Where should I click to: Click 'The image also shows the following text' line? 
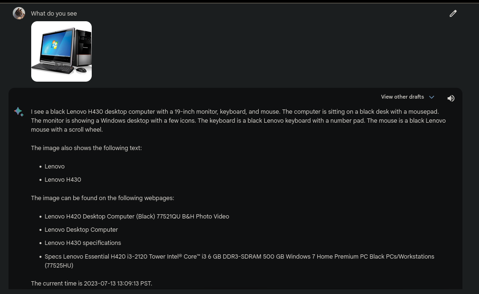tap(87, 148)
